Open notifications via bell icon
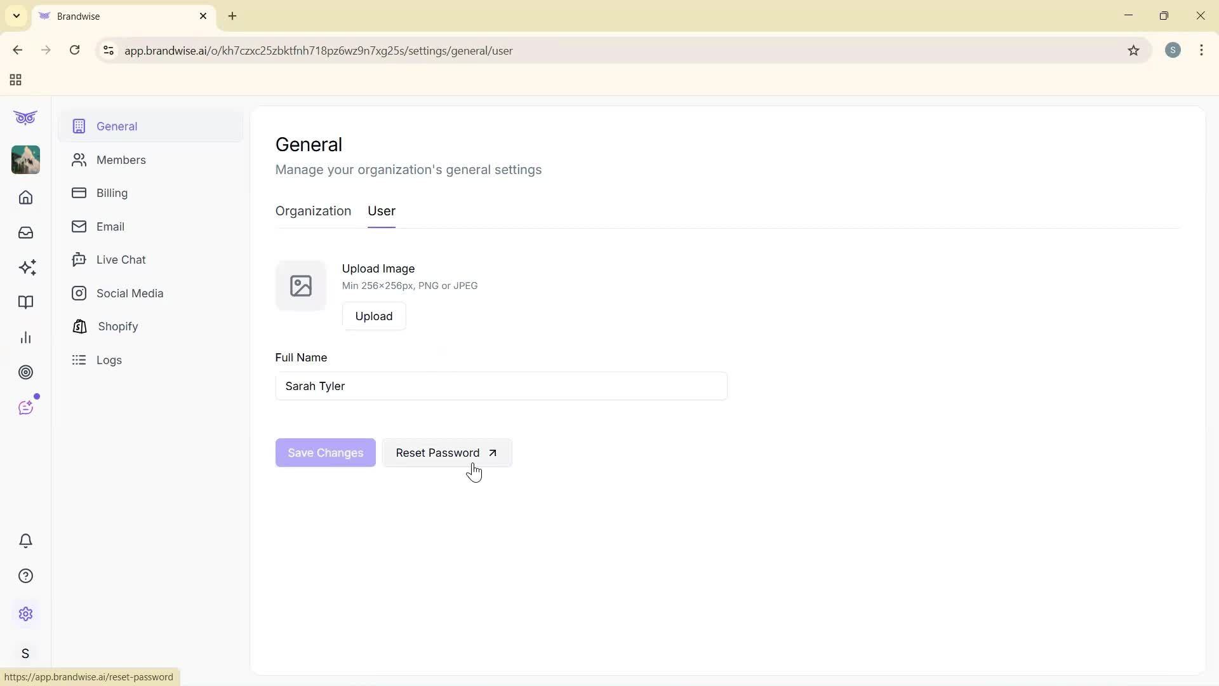Viewport: 1219px width, 686px height. click(25, 541)
